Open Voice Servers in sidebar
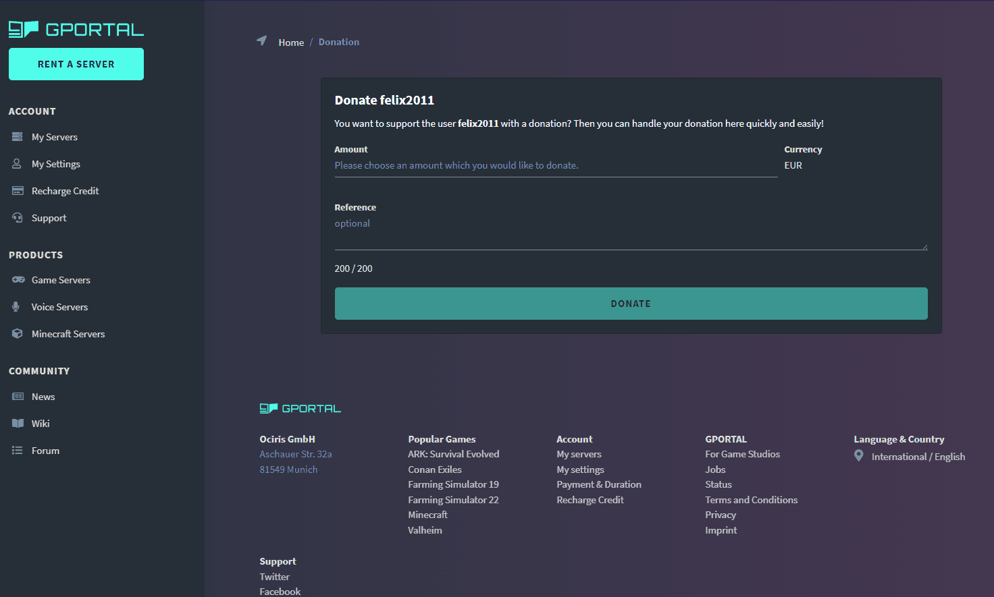The width and height of the screenshot is (994, 597). coord(59,307)
